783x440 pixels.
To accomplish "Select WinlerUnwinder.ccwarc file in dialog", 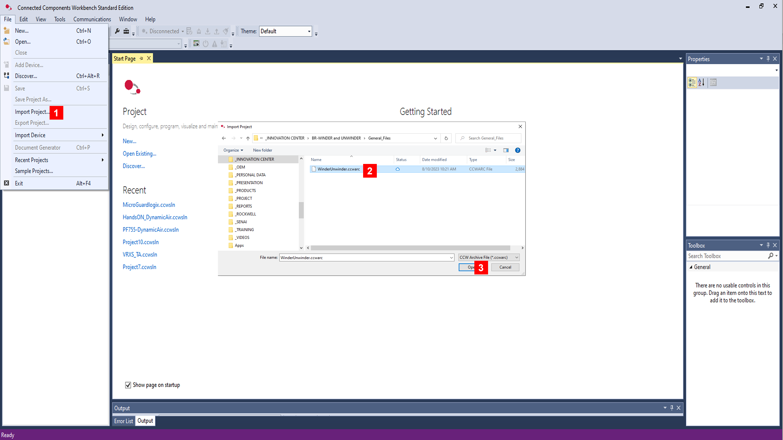I will pos(338,169).
